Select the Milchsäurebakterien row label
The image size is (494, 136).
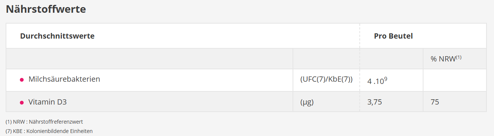click(64, 79)
